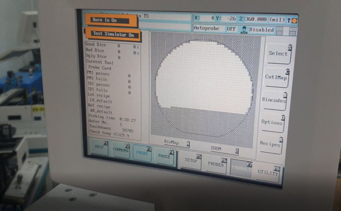Click the WR_default recipe value
Image resolution: width=341 pixels, height=211 pixels.
(101, 111)
